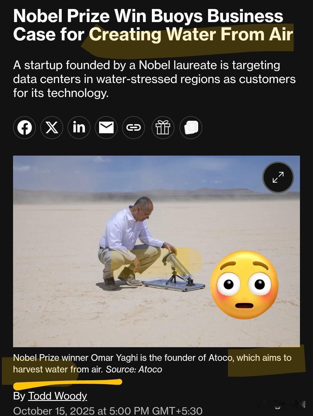Viewport: 313px width, 416px height.
Task: Click the subheading about data centers
Action: [154, 79]
